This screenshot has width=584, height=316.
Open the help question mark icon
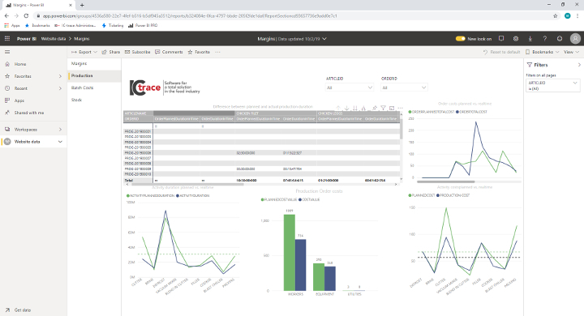(544, 39)
